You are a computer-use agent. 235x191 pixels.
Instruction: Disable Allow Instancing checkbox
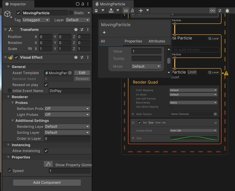pos(46,151)
